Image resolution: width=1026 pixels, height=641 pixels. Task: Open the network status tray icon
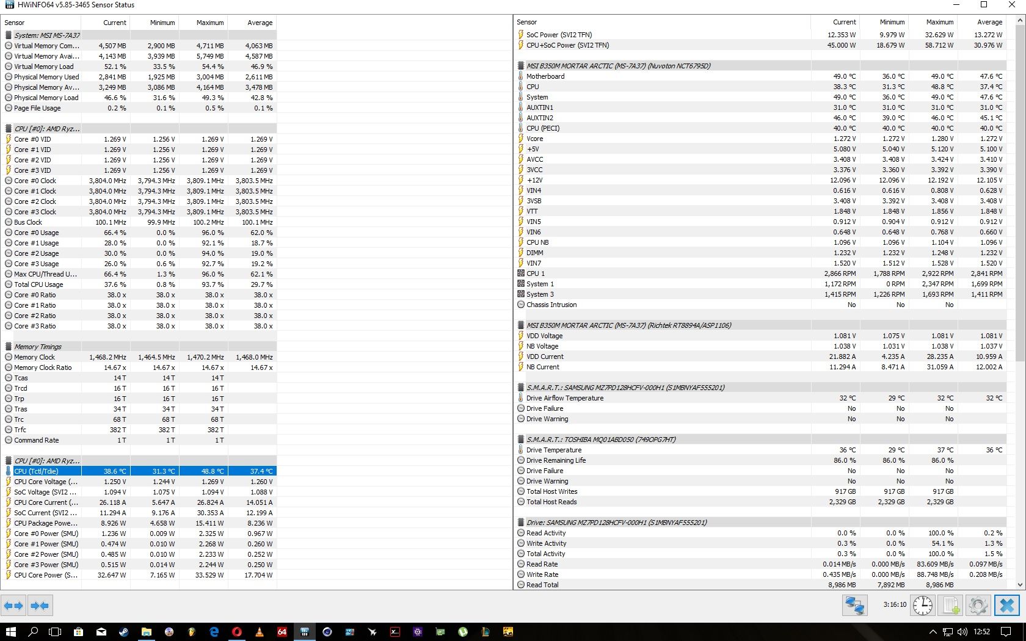[x=947, y=632]
